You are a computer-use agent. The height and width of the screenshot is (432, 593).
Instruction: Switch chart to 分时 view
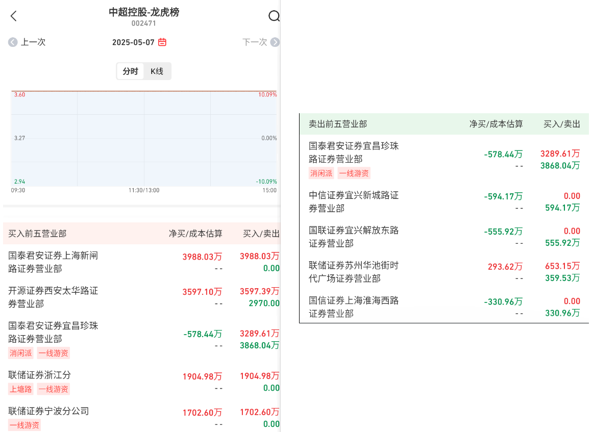click(x=131, y=71)
